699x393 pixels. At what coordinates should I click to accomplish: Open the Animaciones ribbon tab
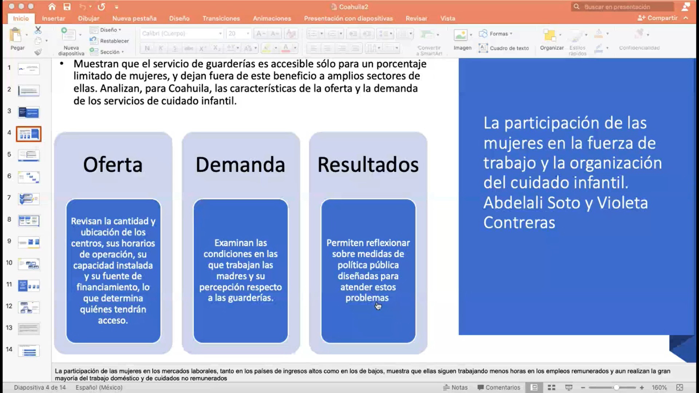pos(272,18)
